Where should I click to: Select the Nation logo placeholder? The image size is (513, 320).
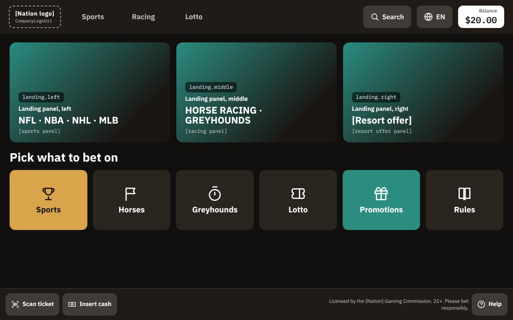coord(35,17)
